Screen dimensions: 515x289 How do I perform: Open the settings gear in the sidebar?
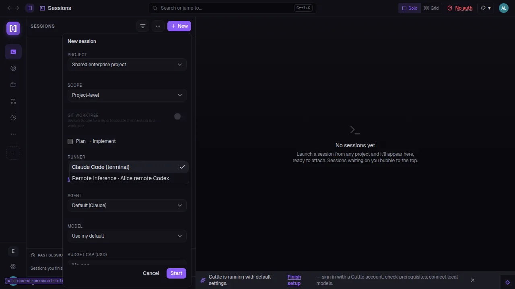point(13,267)
